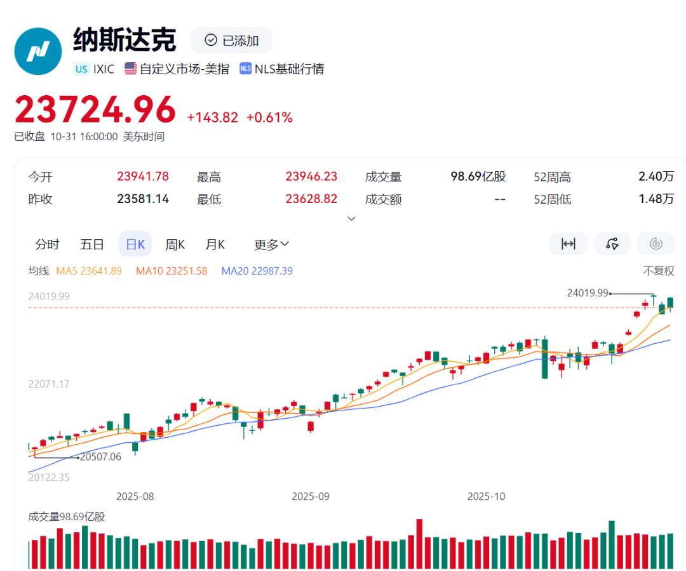Click the interval range measure icon
Viewport: 686px width, 571px height.
568,244
